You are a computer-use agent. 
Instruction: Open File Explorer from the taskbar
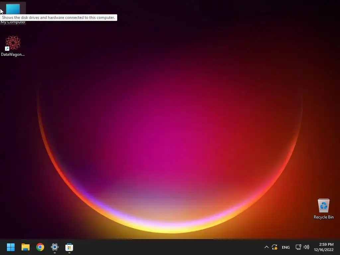click(x=25, y=247)
